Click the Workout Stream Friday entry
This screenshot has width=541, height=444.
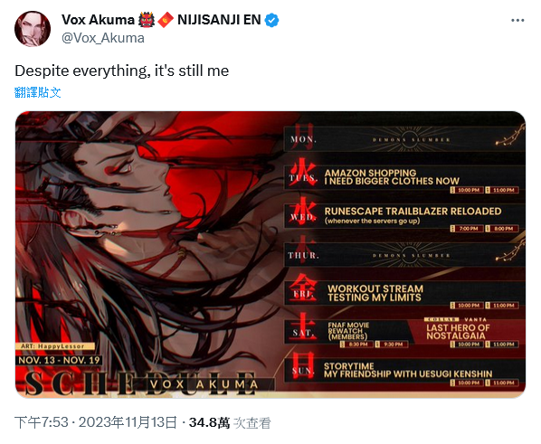[375, 293]
